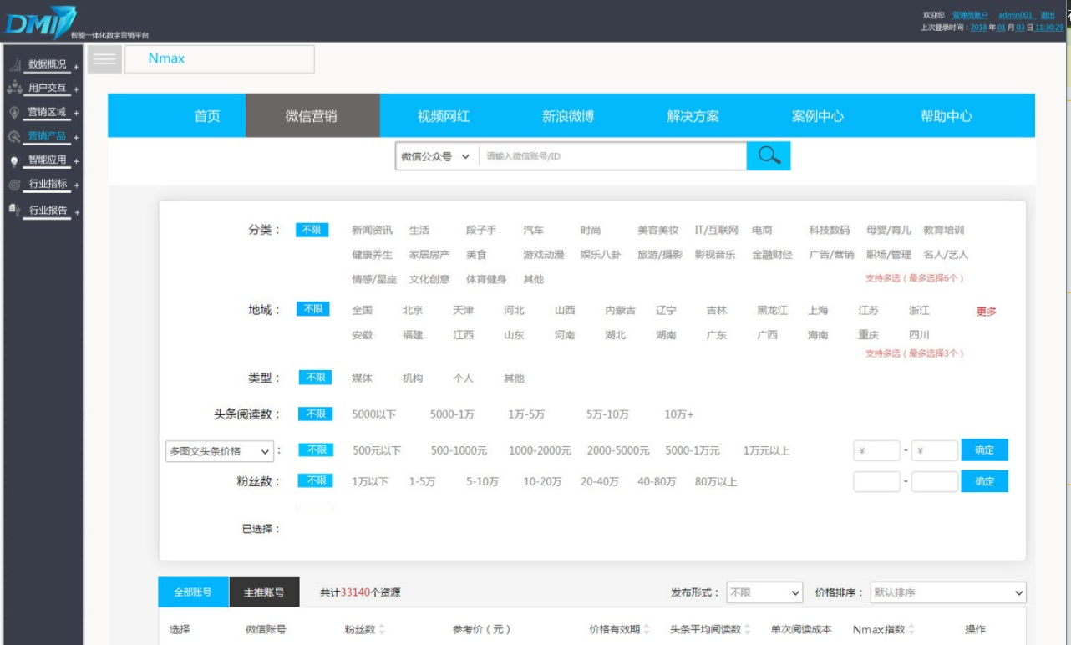Image resolution: width=1071 pixels, height=645 pixels.
Task: Focus the maximum fans count field
Action: (x=935, y=482)
